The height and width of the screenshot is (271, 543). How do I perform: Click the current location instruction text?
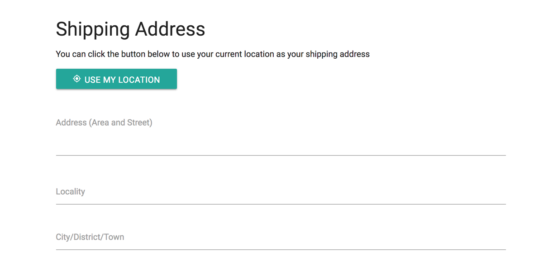coord(213,54)
